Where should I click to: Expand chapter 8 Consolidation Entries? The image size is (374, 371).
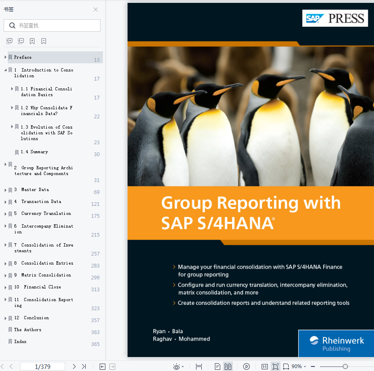coord(5,264)
